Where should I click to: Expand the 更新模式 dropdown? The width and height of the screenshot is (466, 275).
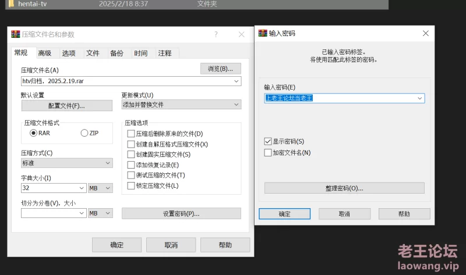pyautogui.click(x=236, y=105)
